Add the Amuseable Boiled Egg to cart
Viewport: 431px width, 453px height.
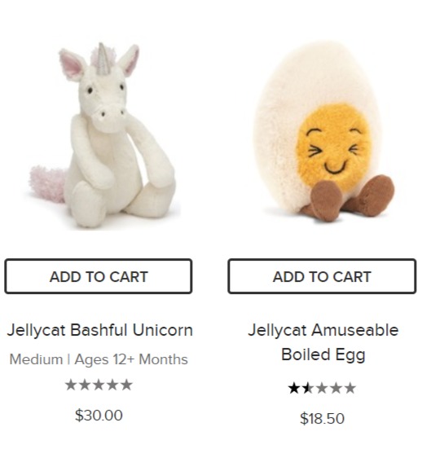point(322,276)
